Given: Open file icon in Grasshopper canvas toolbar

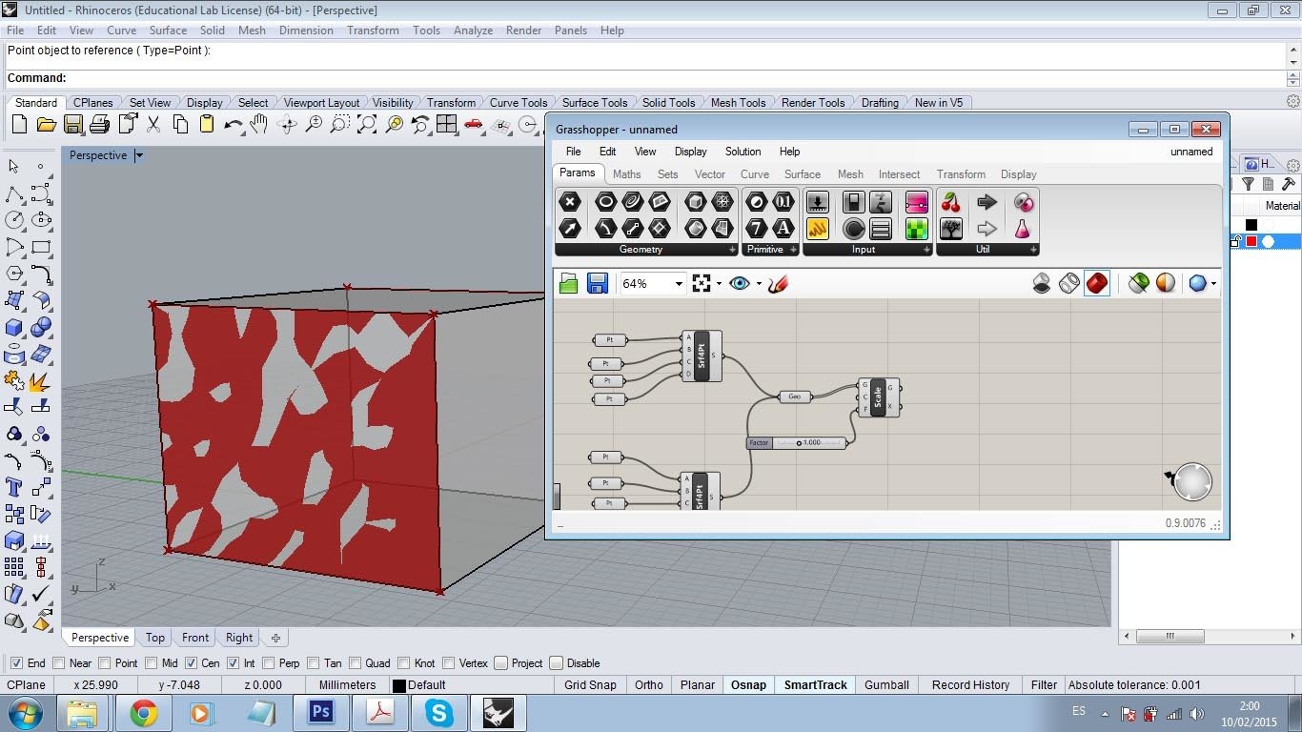Looking at the screenshot, I should coord(569,283).
